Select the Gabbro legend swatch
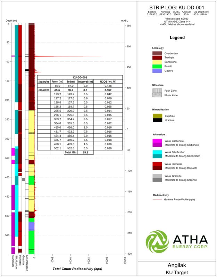 pyautogui.click(x=157, y=71)
